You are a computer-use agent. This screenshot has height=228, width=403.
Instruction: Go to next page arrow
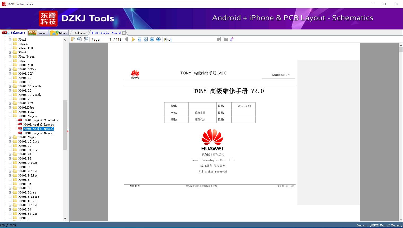[133, 39]
